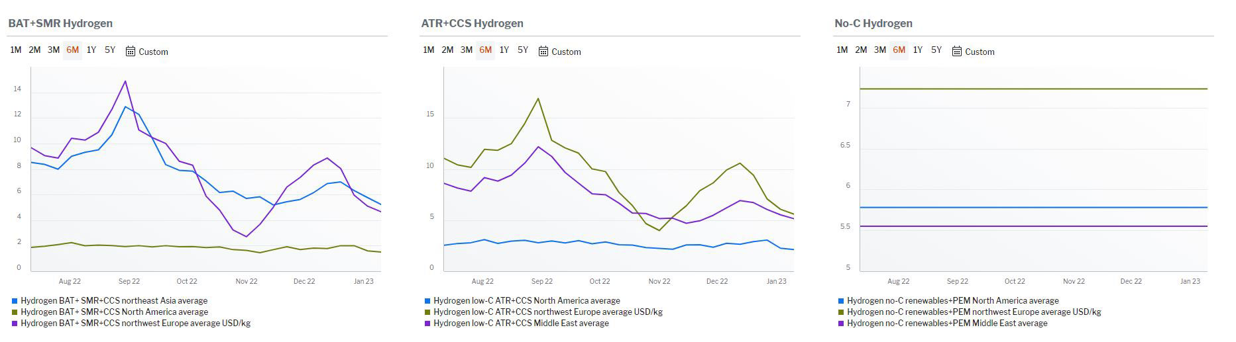Select 1M range in BAT+SMR Hydrogen chart
This screenshot has height=342, width=1236.
click(x=16, y=50)
